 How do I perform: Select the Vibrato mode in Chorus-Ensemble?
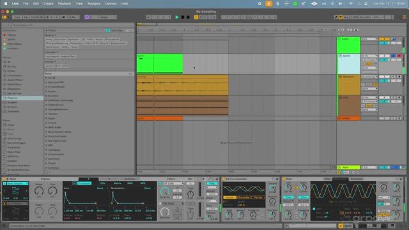pos(258,197)
